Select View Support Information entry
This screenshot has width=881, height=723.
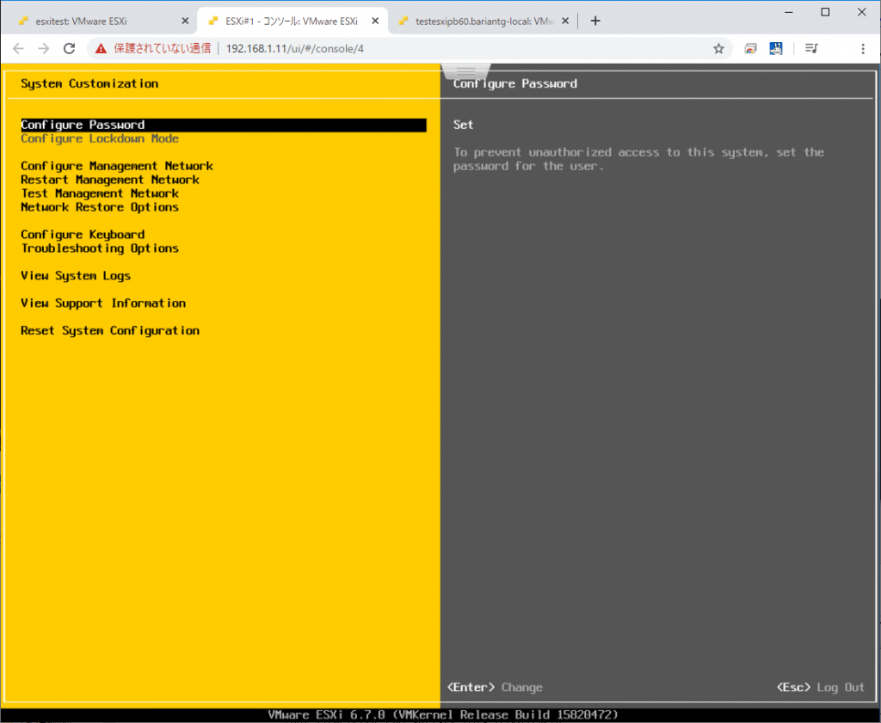(x=103, y=303)
